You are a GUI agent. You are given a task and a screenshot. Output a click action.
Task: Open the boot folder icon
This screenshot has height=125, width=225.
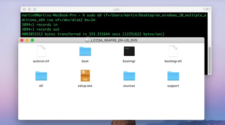pyautogui.click(x=85, y=51)
